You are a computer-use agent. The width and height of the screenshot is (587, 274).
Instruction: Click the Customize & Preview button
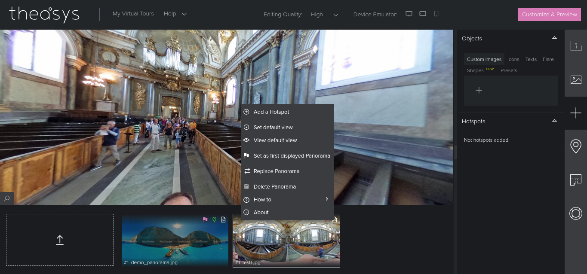[x=550, y=15]
